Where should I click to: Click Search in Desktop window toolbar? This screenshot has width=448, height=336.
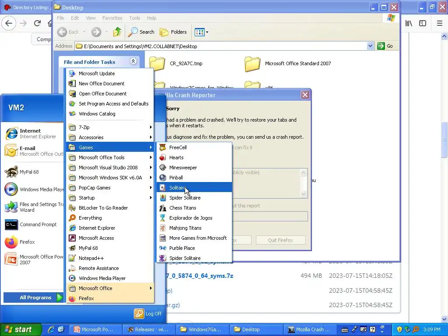tap(141, 32)
